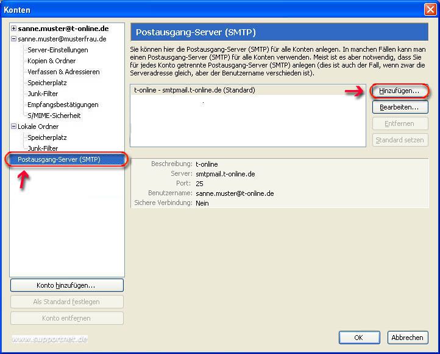Click Bearbeiten to edit SMTP server
The height and width of the screenshot is (354, 440).
coord(400,107)
